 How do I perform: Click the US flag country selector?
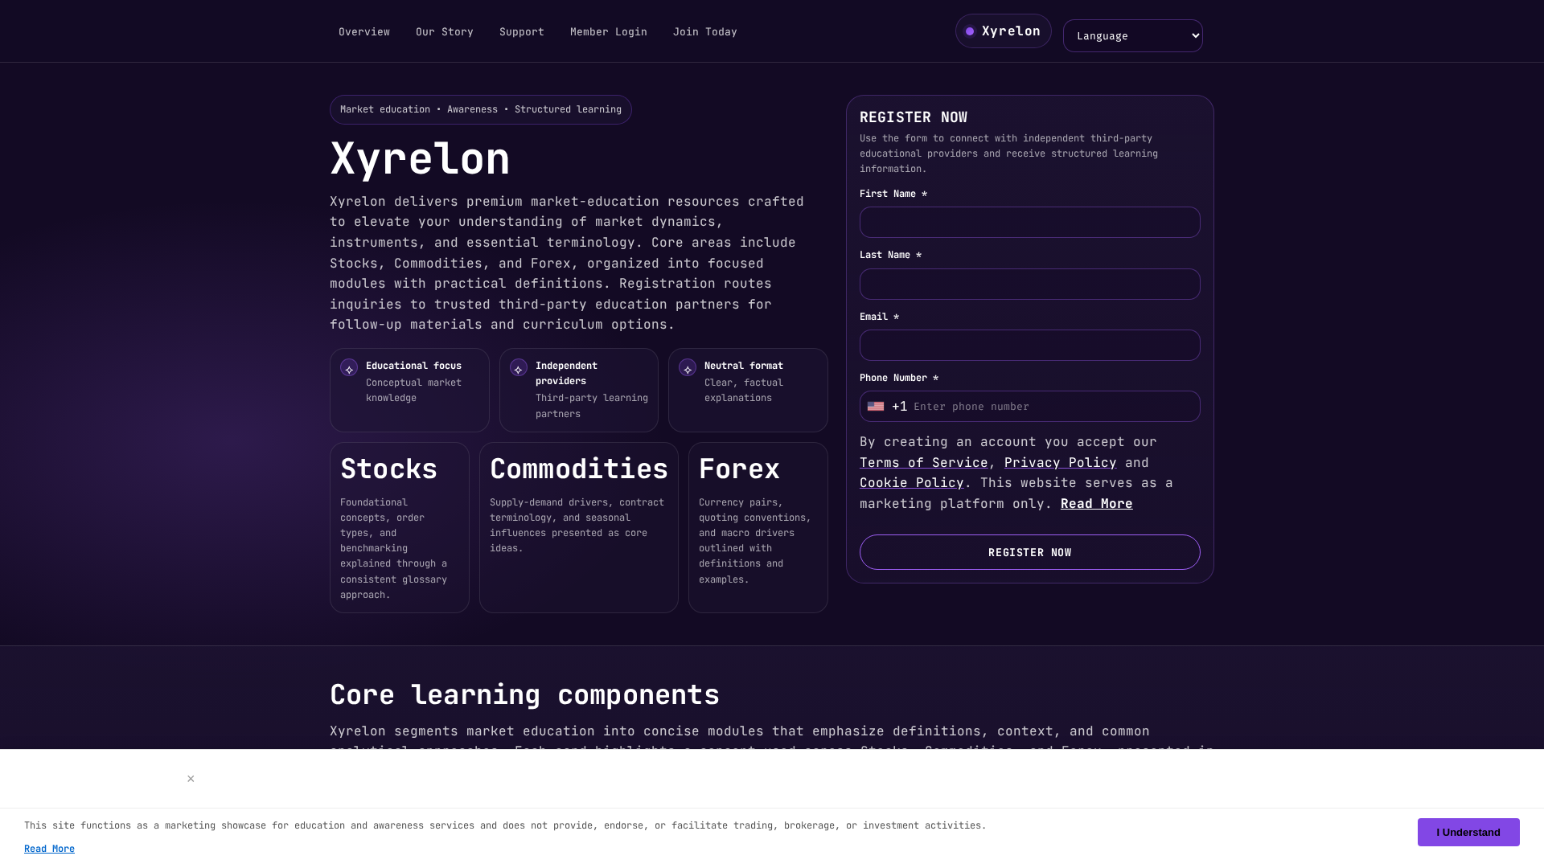point(876,407)
